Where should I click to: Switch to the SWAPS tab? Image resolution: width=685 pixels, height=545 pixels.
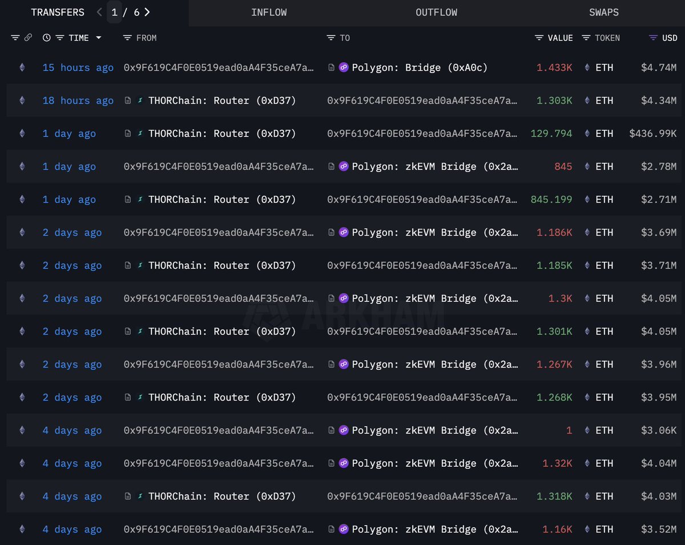(x=604, y=13)
